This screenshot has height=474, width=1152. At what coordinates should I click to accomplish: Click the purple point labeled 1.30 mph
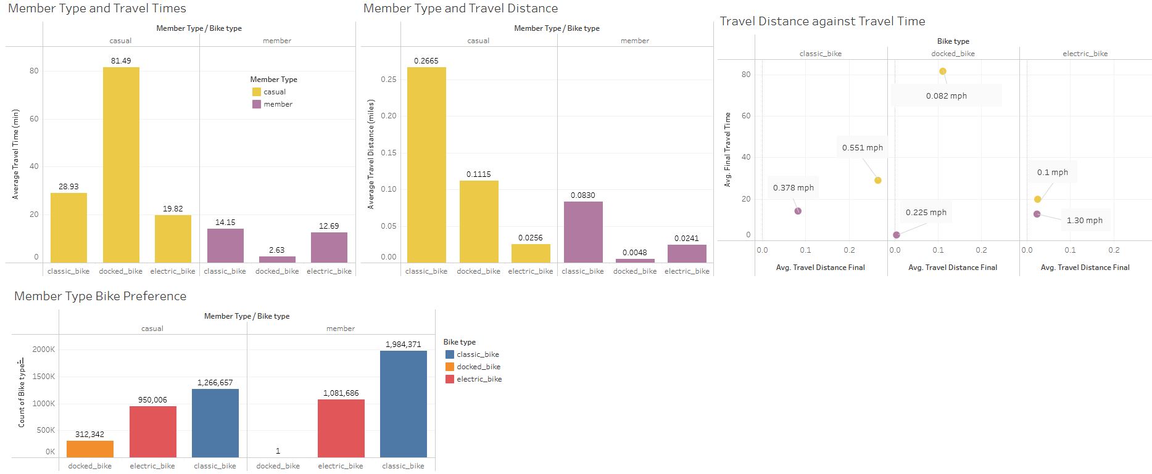click(x=1037, y=215)
